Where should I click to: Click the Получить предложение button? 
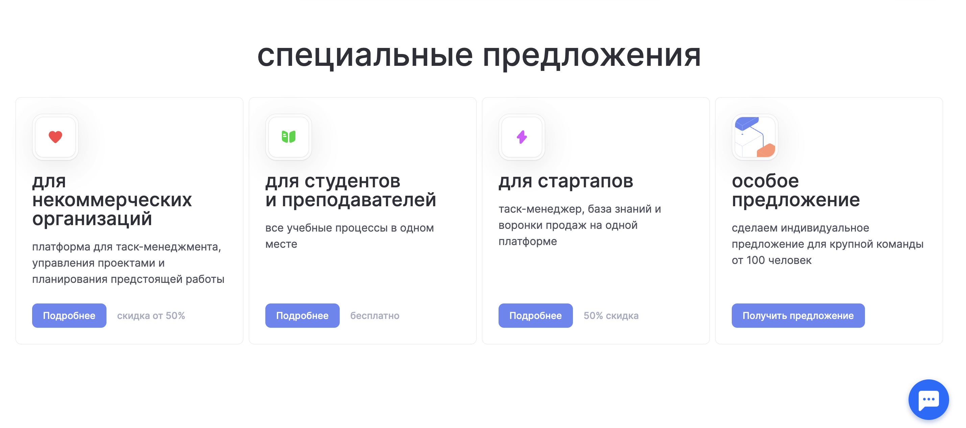(x=798, y=315)
